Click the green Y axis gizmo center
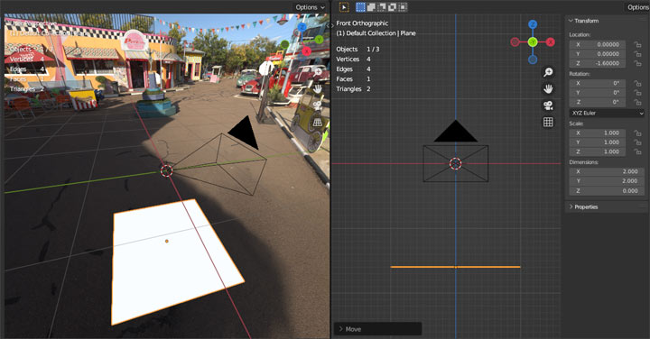Image resolution: width=650 pixels, height=339 pixels. (533, 41)
